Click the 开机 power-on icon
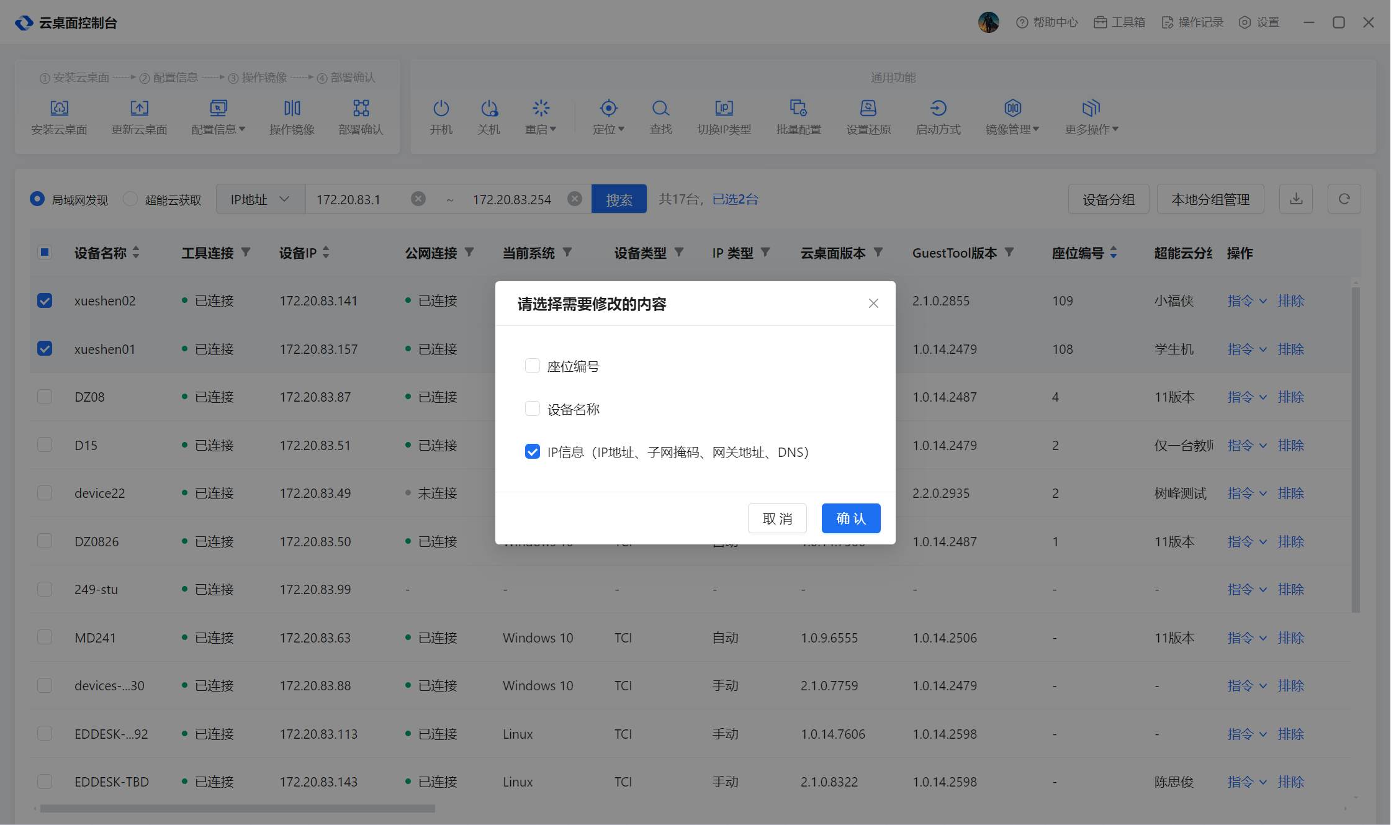This screenshot has height=825, width=1391. pyautogui.click(x=441, y=109)
